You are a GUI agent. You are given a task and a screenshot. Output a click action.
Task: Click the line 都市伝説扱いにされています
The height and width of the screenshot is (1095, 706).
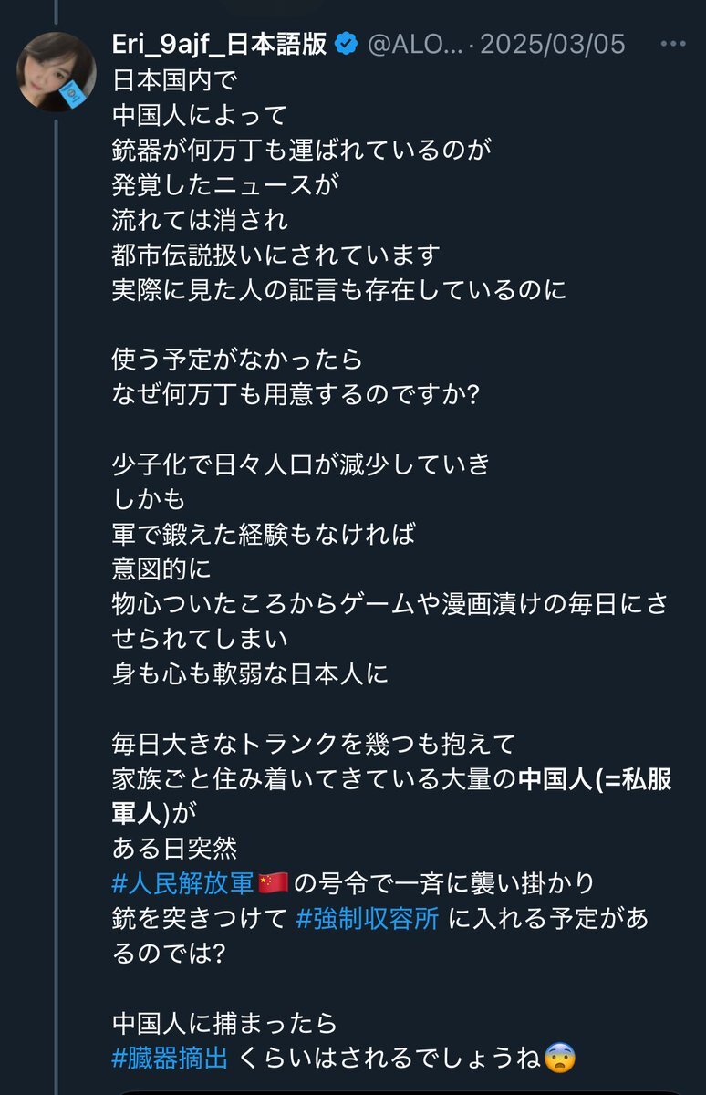[x=276, y=255]
